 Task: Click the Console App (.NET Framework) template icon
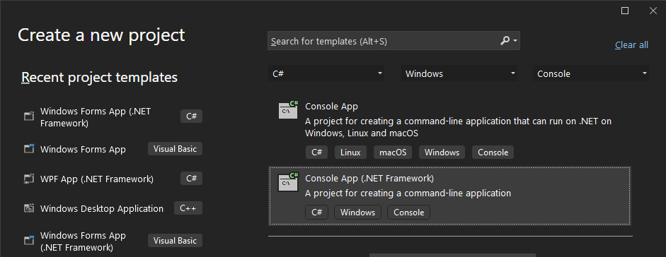point(288,182)
